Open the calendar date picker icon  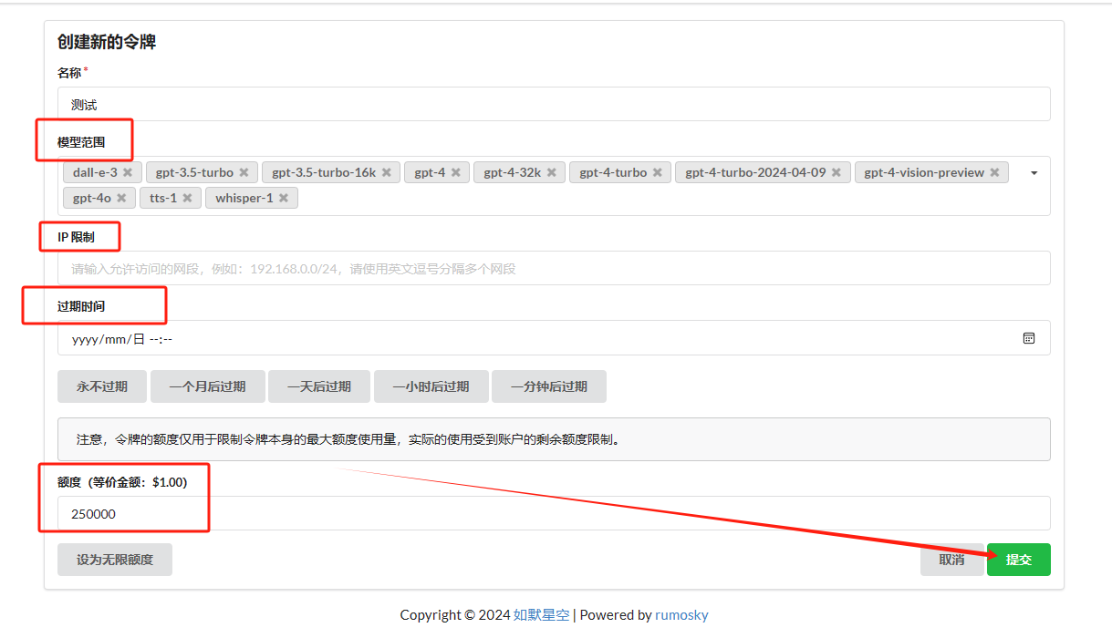click(x=1028, y=338)
